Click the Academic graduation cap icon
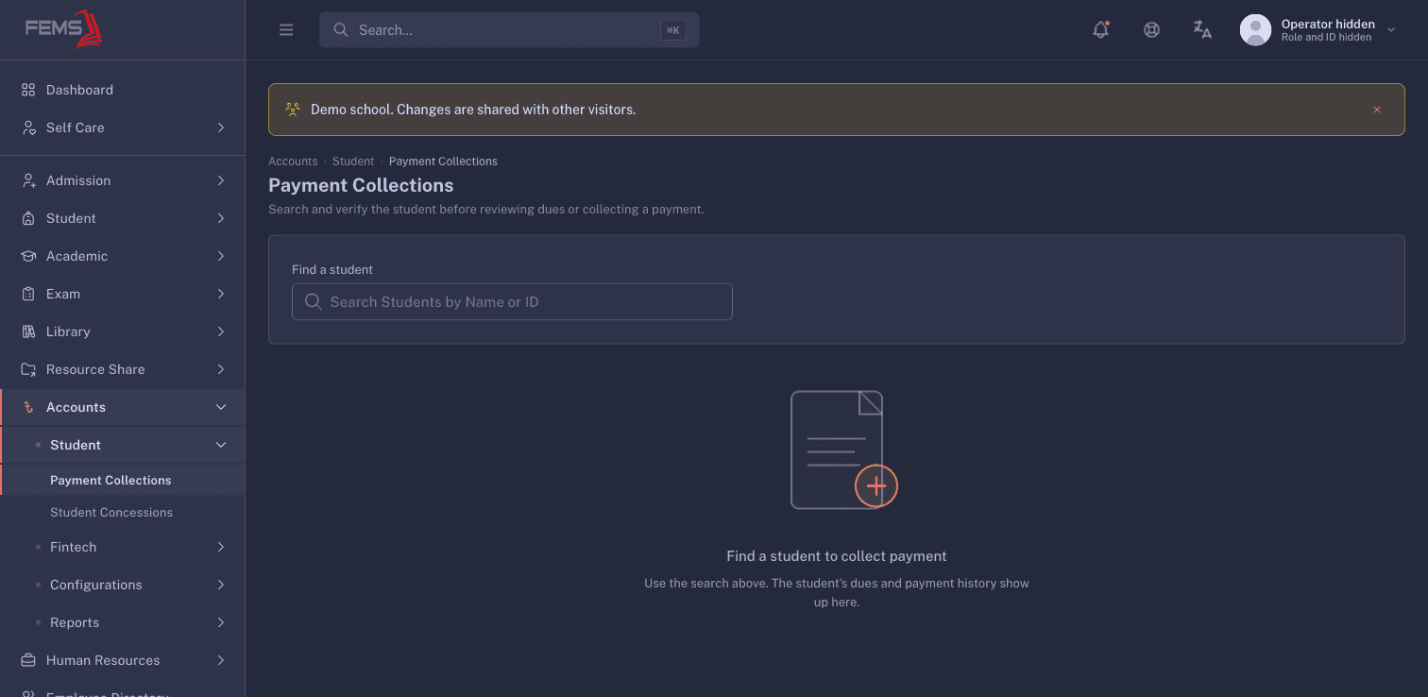Screen dimensions: 1428x697 click(28, 256)
